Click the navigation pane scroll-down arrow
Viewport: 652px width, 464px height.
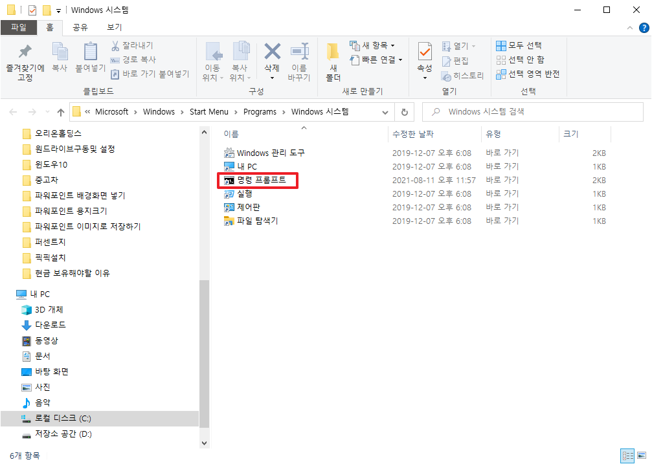tap(204, 443)
